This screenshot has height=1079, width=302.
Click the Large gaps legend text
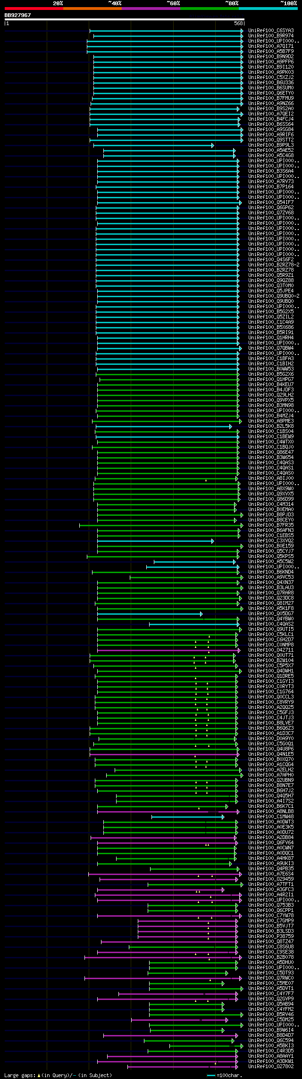click(x=59, y=1075)
